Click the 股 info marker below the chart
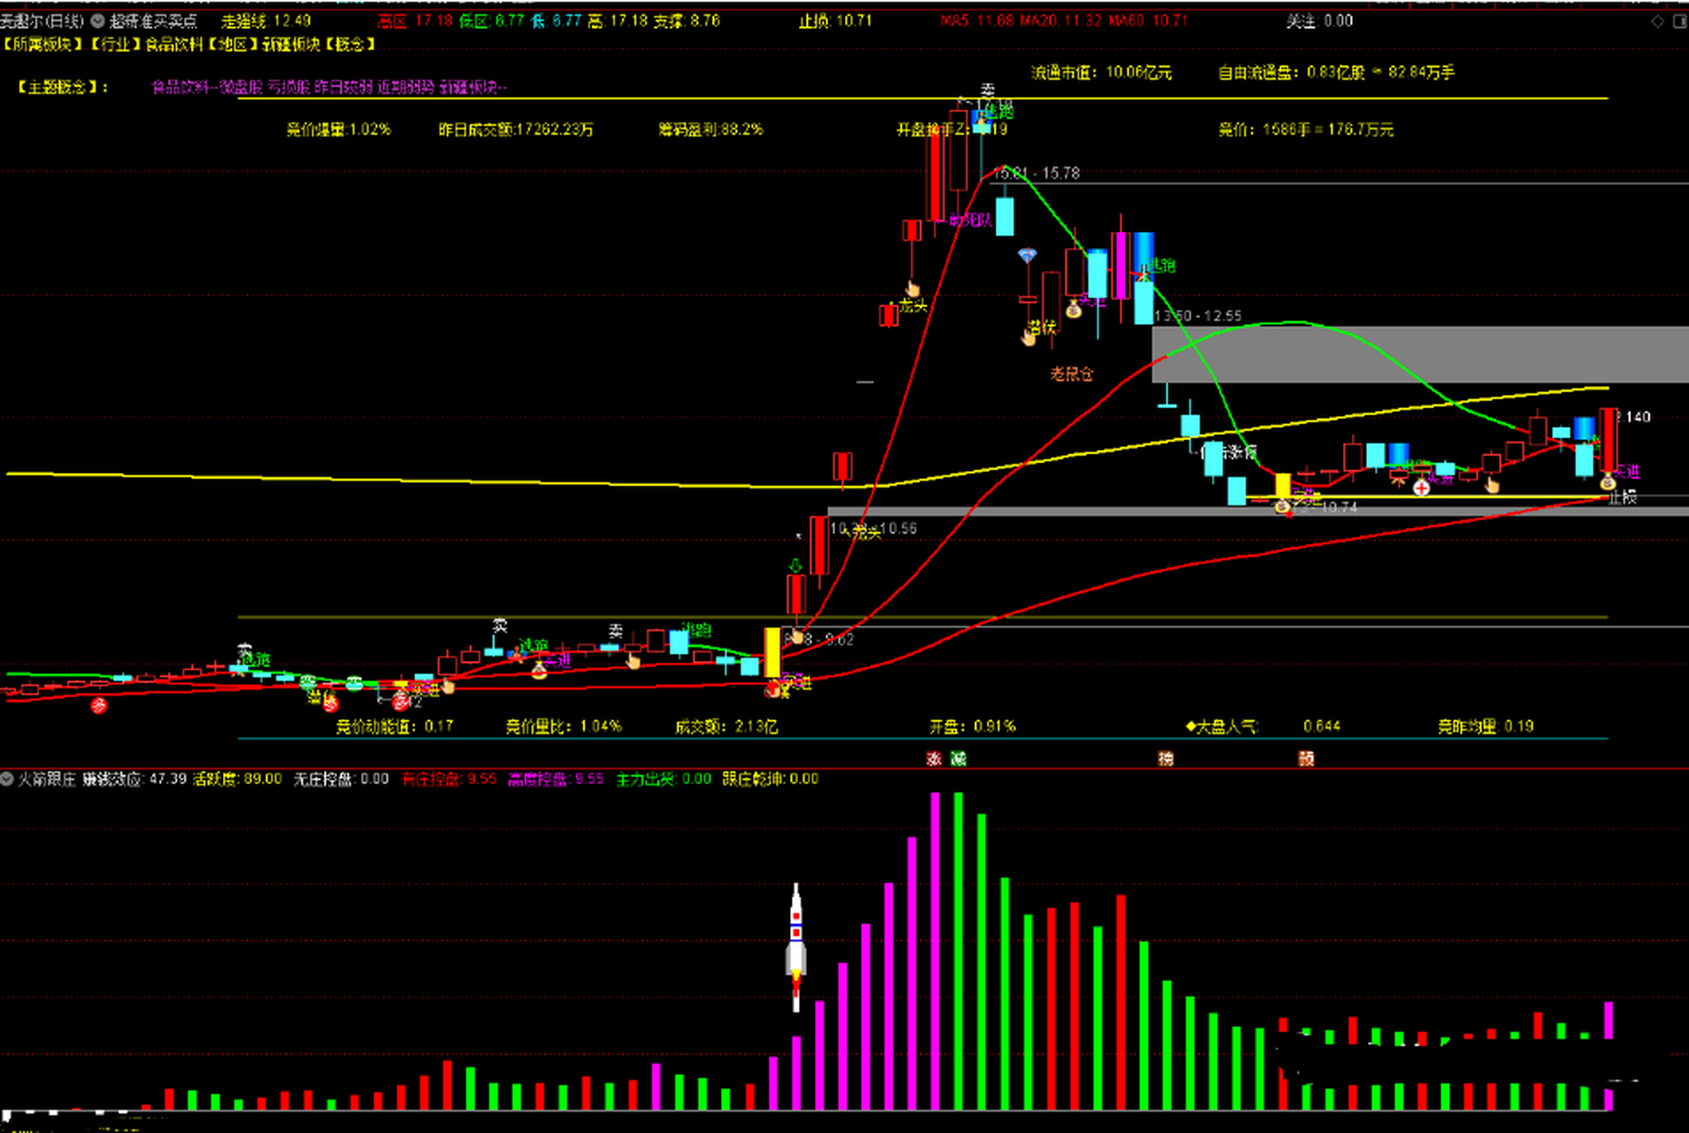The width and height of the screenshot is (1689, 1133). (x=1307, y=759)
